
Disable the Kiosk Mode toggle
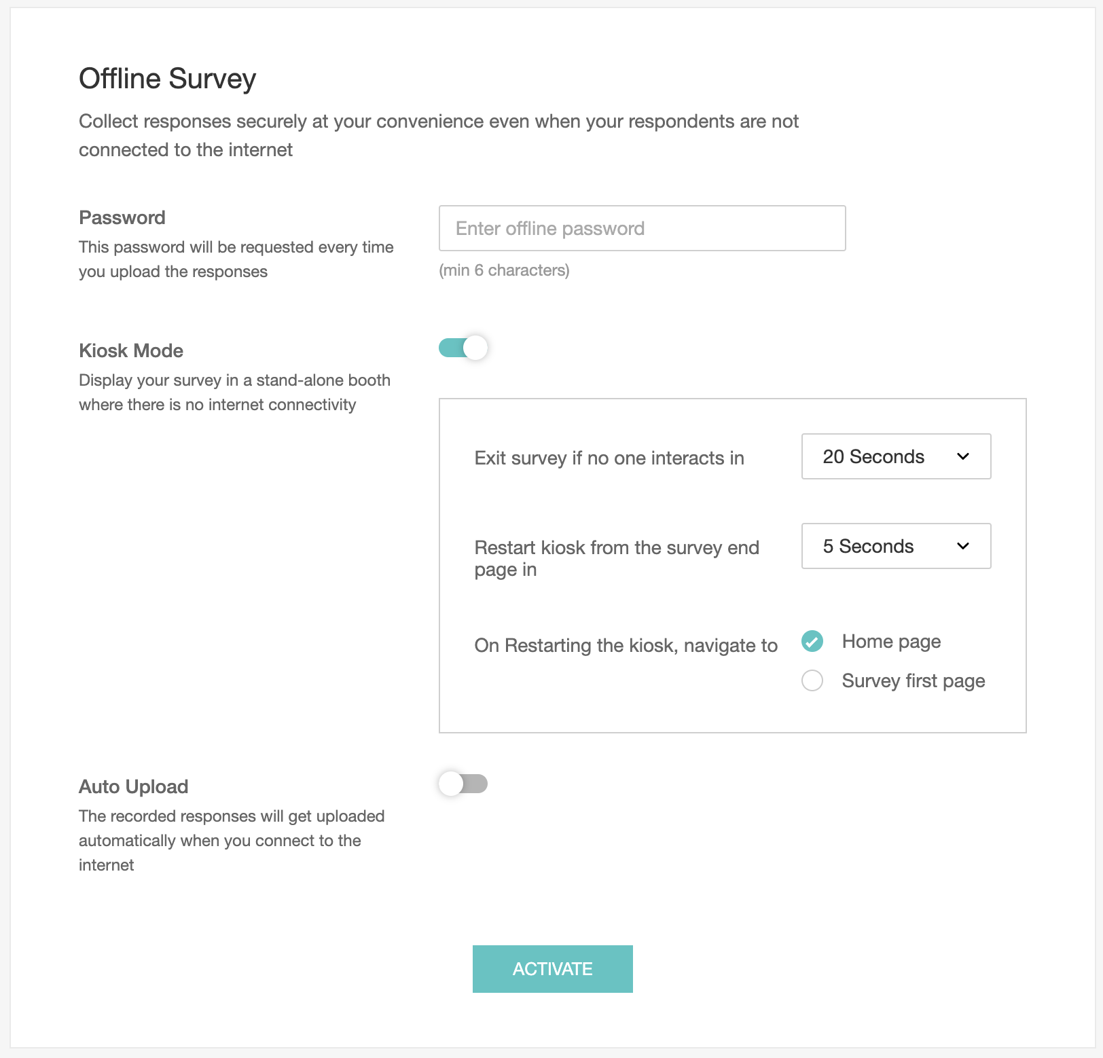point(463,348)
